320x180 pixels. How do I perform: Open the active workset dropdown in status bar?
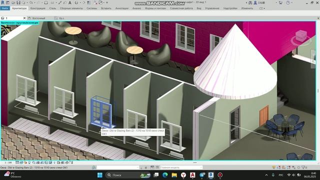click(x=118, y=167)
